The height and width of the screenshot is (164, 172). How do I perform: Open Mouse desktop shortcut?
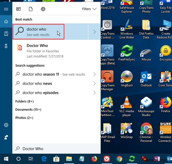click(146, 55)
